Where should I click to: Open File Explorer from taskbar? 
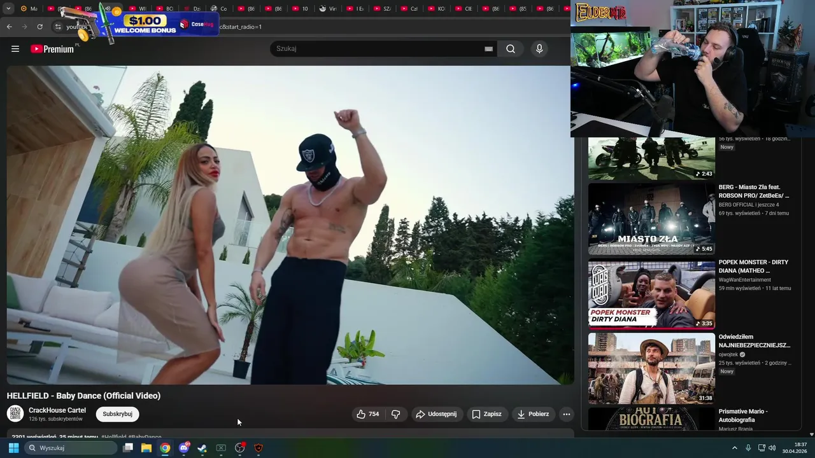tap(146, 448)
